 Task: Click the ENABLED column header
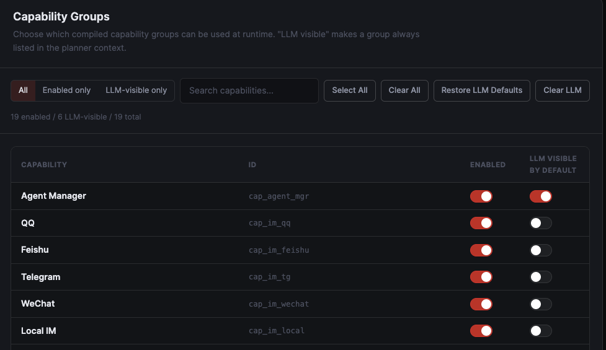point(488,165)
